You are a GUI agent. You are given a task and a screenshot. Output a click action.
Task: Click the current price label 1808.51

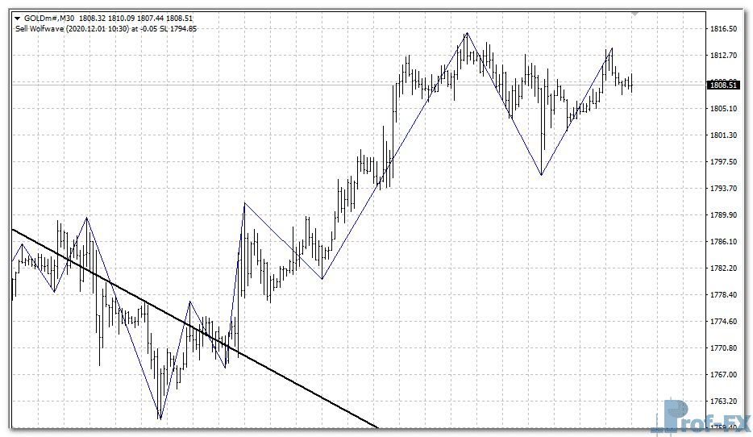[722, 84]
